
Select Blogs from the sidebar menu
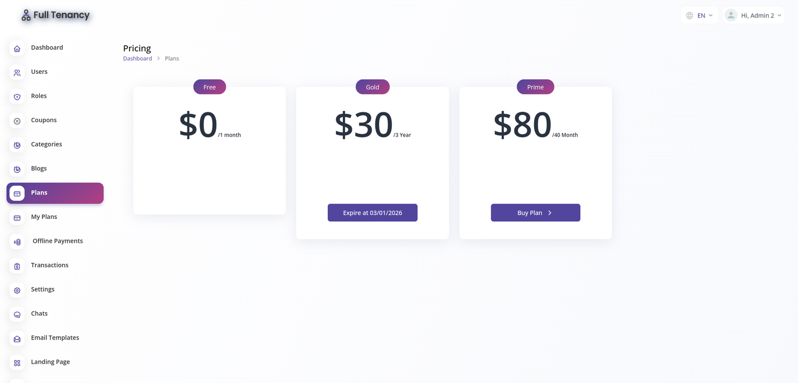pyautogui.click(x=39, y=169)
